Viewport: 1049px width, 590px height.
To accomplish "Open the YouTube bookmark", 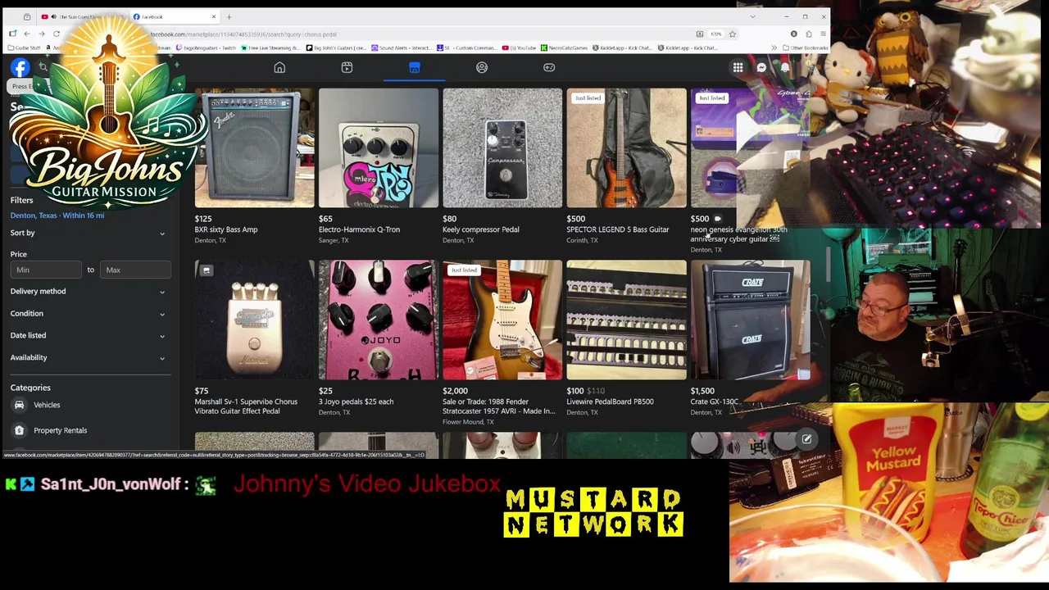I will 519,48.
